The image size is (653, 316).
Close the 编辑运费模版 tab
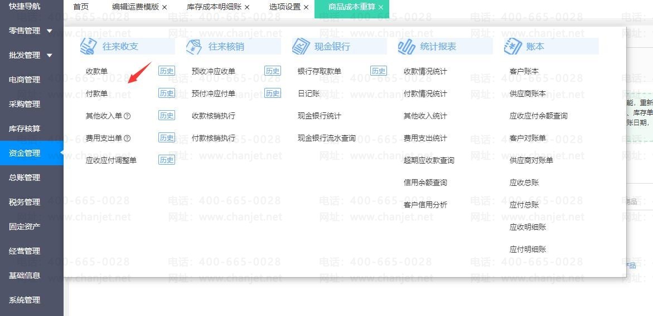[x=165, y=7]
